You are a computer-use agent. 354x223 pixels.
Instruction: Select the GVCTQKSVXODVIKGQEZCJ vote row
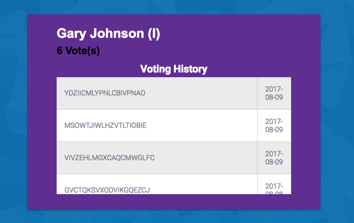[x=174, y=184]
